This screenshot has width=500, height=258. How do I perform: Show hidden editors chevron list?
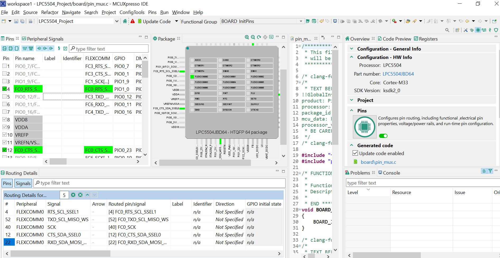pos(323,37)
